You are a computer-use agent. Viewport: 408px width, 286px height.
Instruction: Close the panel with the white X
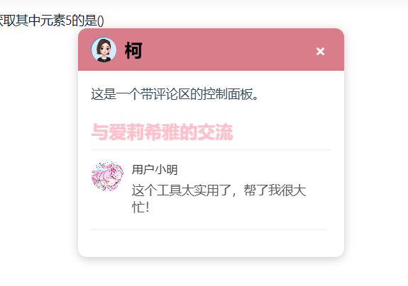(320, 51)
